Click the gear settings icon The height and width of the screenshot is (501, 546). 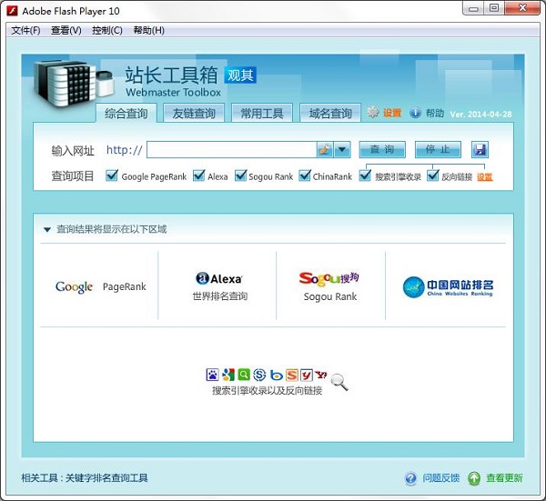pyautogui.click(x=373, y=112)
